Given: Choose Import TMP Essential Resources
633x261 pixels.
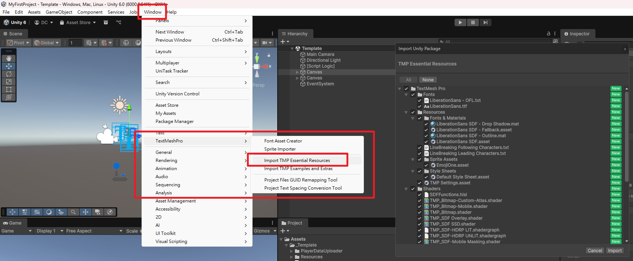Looking at the screenshot, I should click(x=297, y=161).
